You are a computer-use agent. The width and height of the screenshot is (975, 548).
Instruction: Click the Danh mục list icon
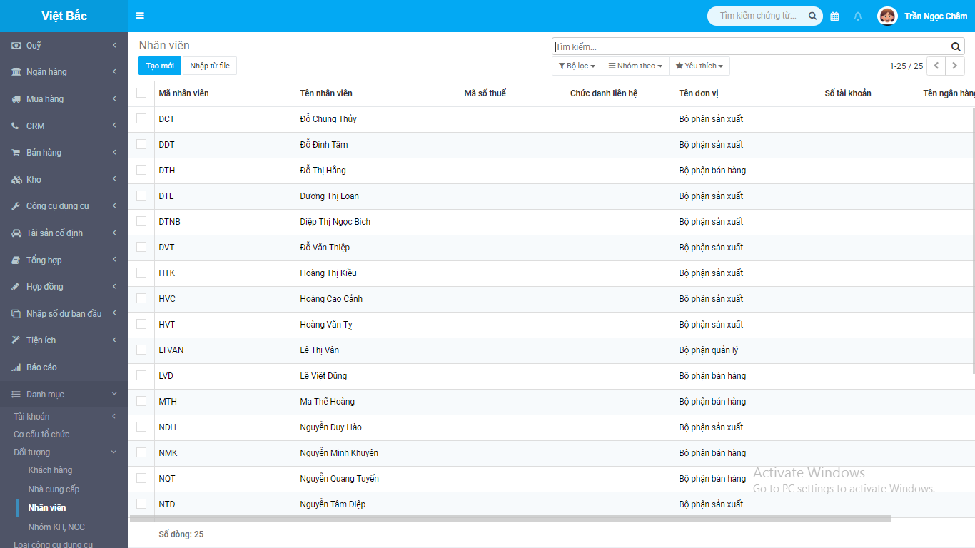coord(16,395)
